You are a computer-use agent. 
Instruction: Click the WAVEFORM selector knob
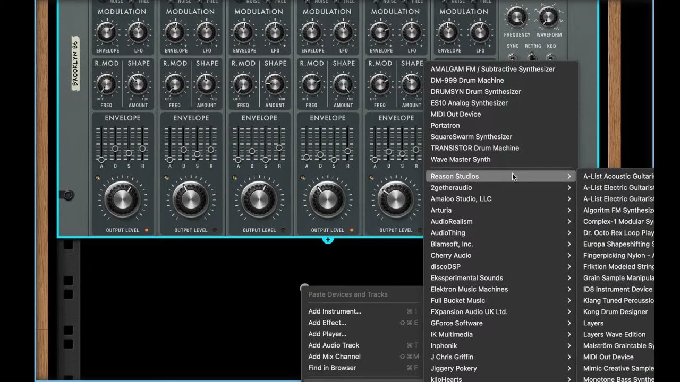click(x=549, y=16)
